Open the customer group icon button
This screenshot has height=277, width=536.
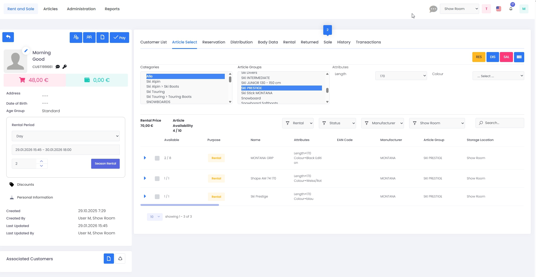pyautogui.click(x=89, y=37)
